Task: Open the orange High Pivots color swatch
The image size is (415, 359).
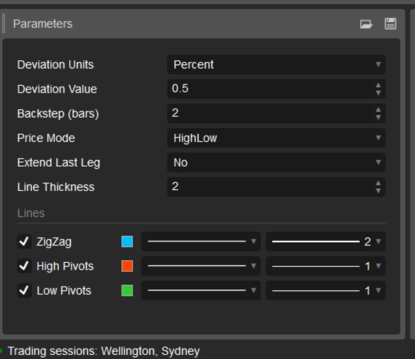Action: 127,266
